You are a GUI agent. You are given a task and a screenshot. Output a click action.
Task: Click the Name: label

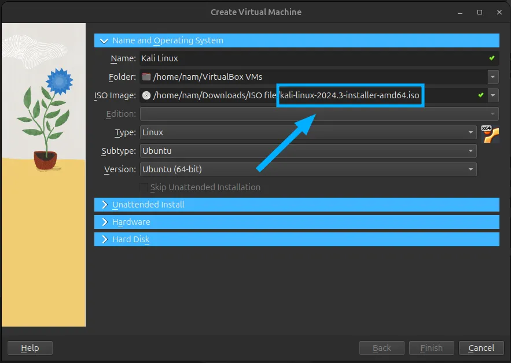pos(123,58)
